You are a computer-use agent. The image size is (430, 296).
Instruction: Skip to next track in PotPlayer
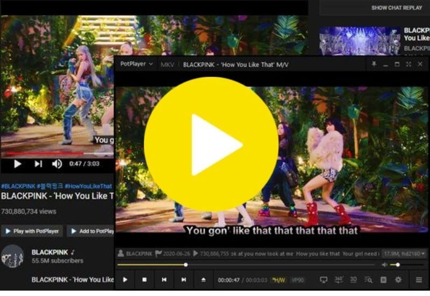(183, 280)
